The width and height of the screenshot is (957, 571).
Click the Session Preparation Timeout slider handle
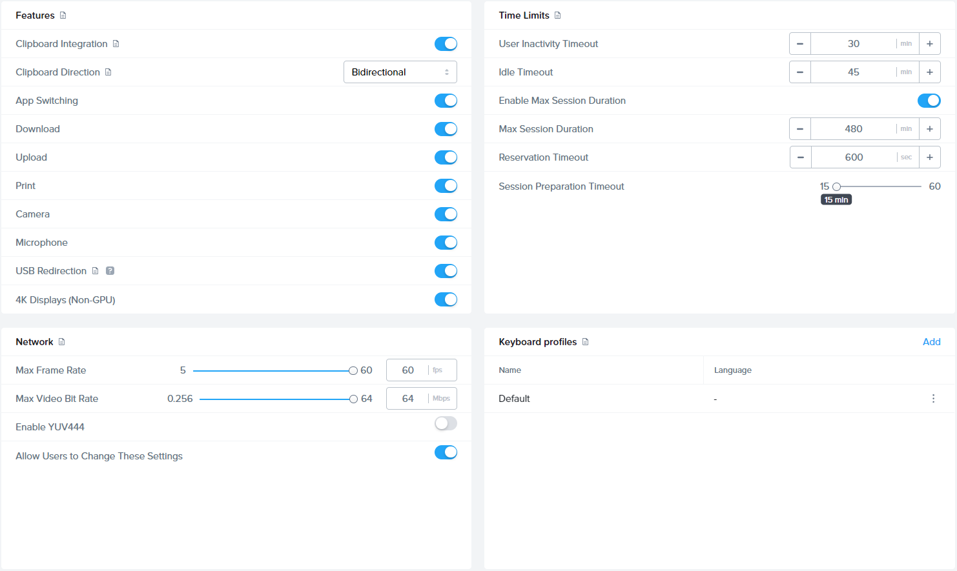836,186
